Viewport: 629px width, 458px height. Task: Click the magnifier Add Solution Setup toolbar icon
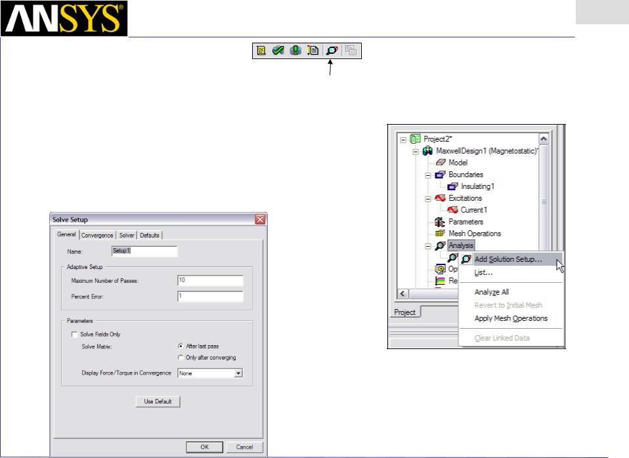[332, 51]
